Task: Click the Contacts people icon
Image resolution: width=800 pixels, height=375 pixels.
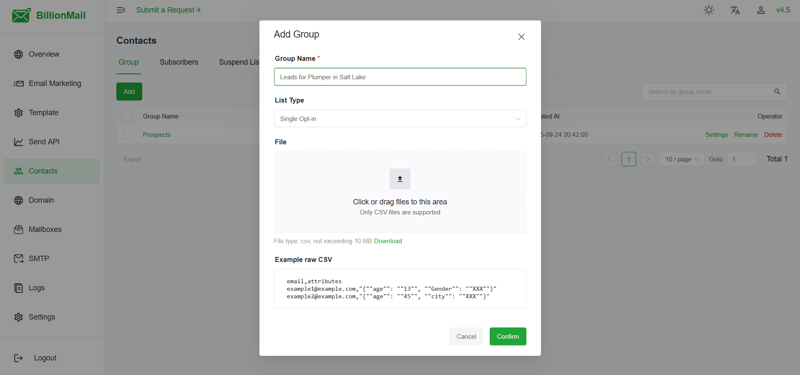Action: point(18,171)
